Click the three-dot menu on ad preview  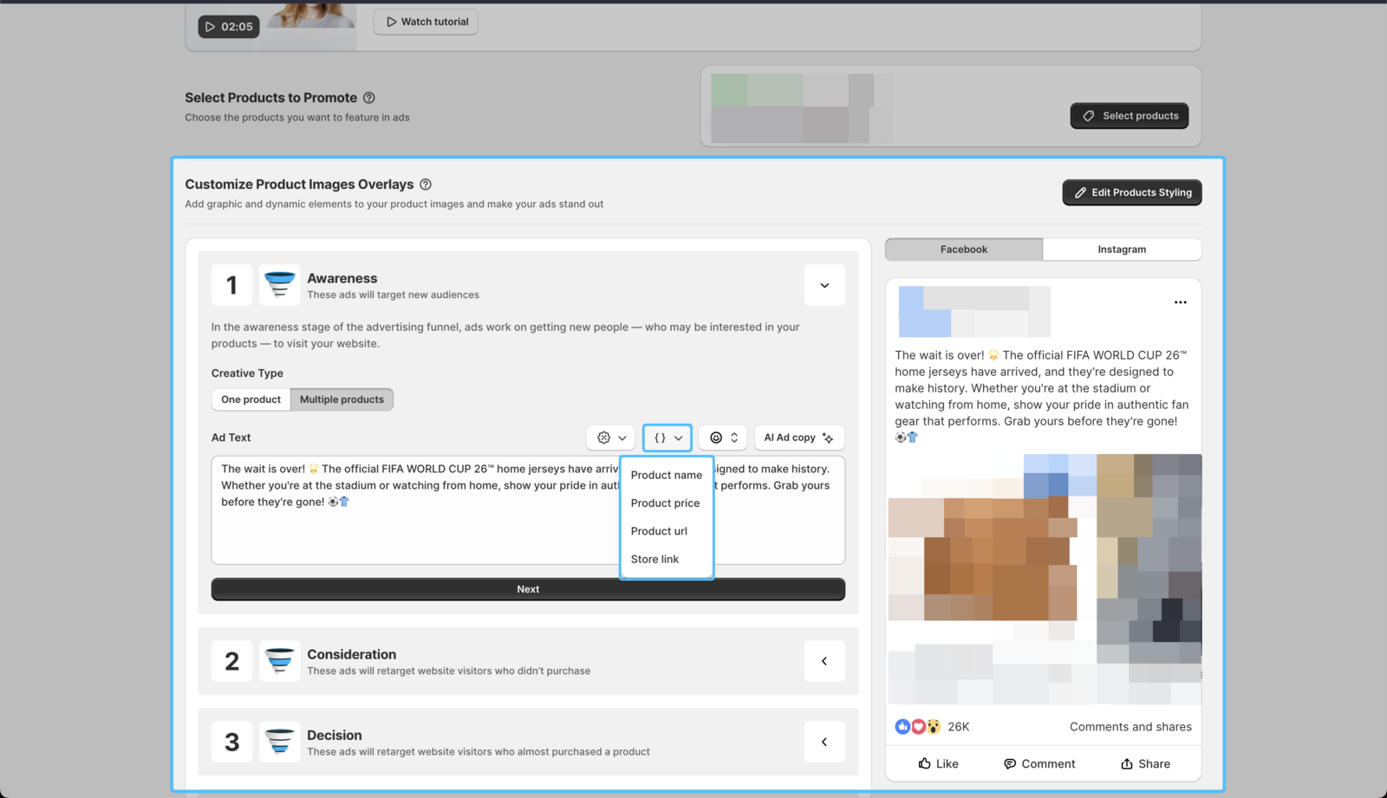point(1180,302)
